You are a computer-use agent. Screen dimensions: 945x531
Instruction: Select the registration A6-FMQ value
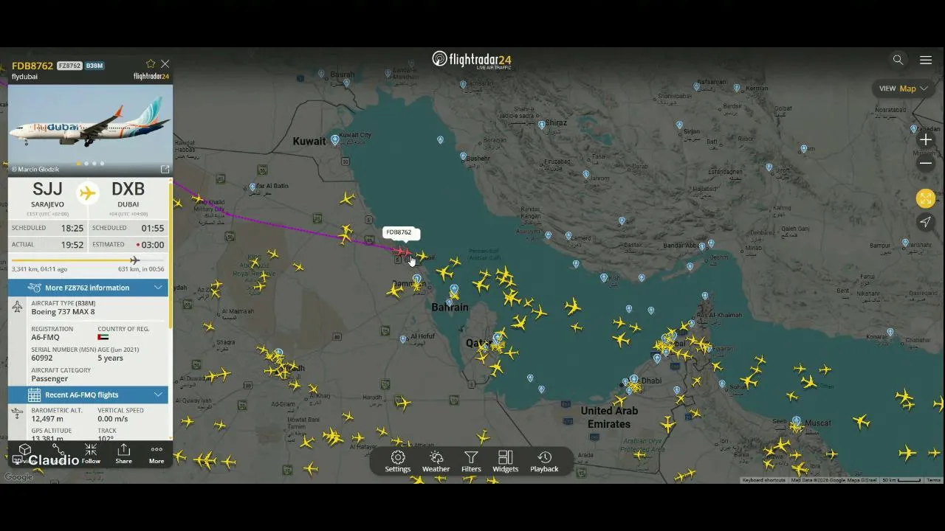tap(45, 338)
